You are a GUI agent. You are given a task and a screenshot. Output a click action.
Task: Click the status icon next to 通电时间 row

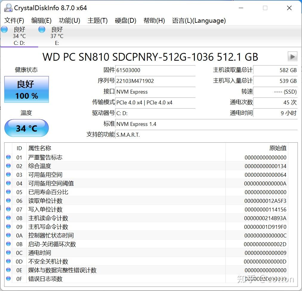8,253
